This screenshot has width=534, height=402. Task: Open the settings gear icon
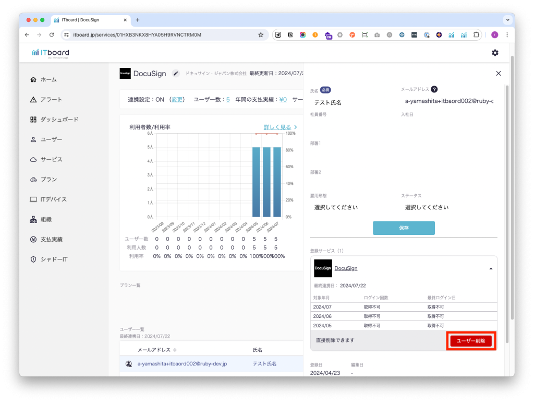tap(495, 53)
